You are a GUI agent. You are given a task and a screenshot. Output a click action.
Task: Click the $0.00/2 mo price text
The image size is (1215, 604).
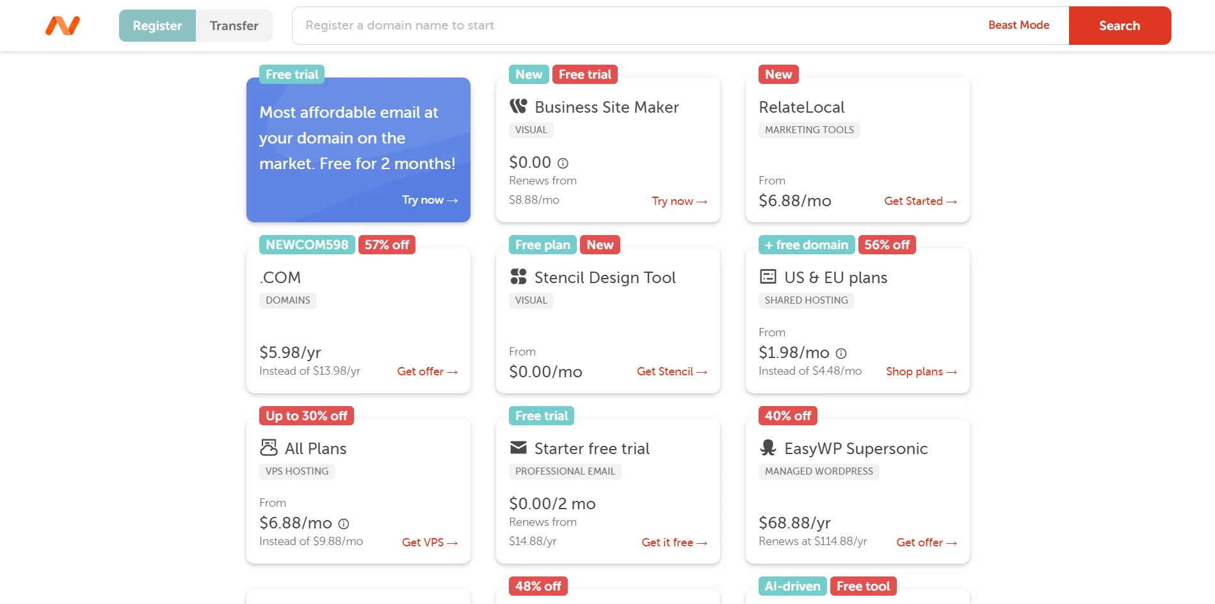point(552,503)
